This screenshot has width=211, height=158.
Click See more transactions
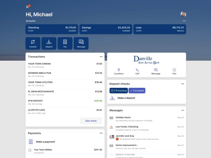(x=91, y=121)
